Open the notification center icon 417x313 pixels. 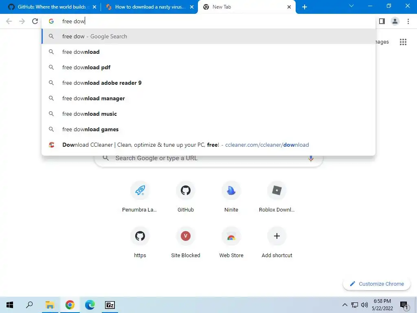(x=404, y=305)
